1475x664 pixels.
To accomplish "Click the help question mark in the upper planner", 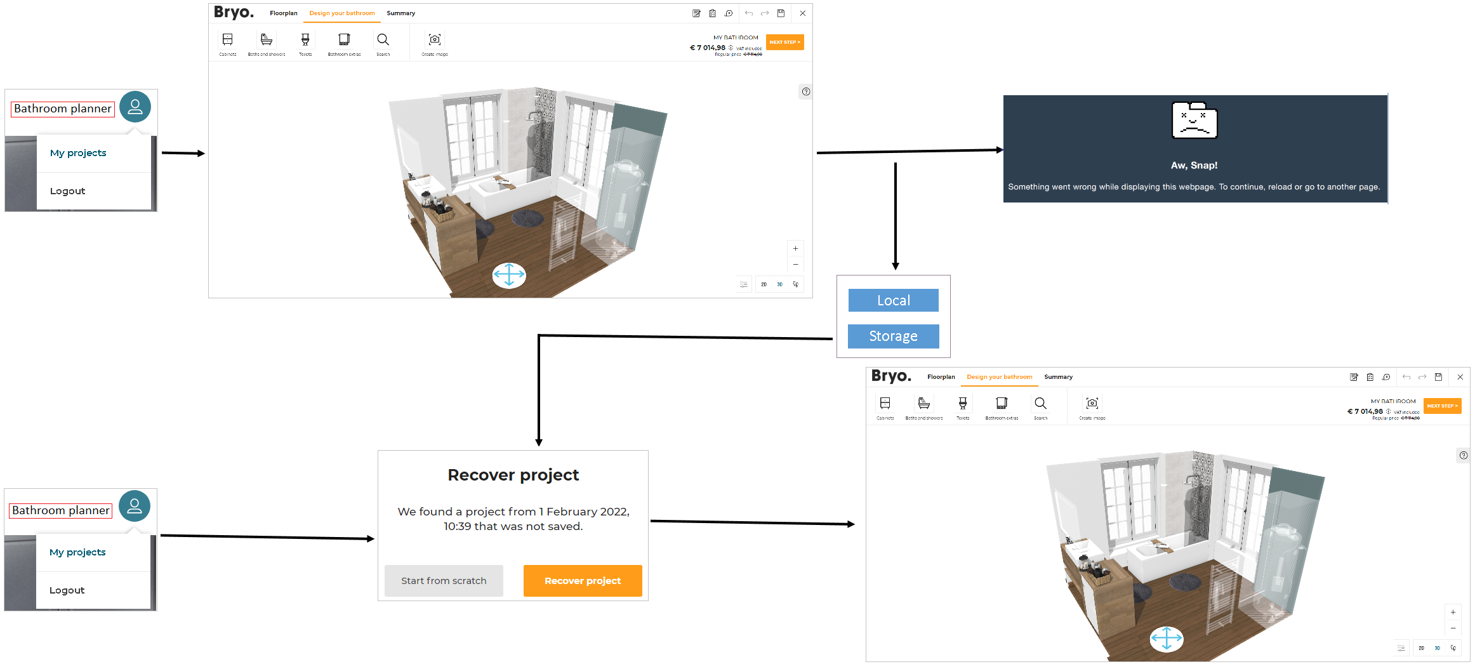I will [x=806, y=92].
